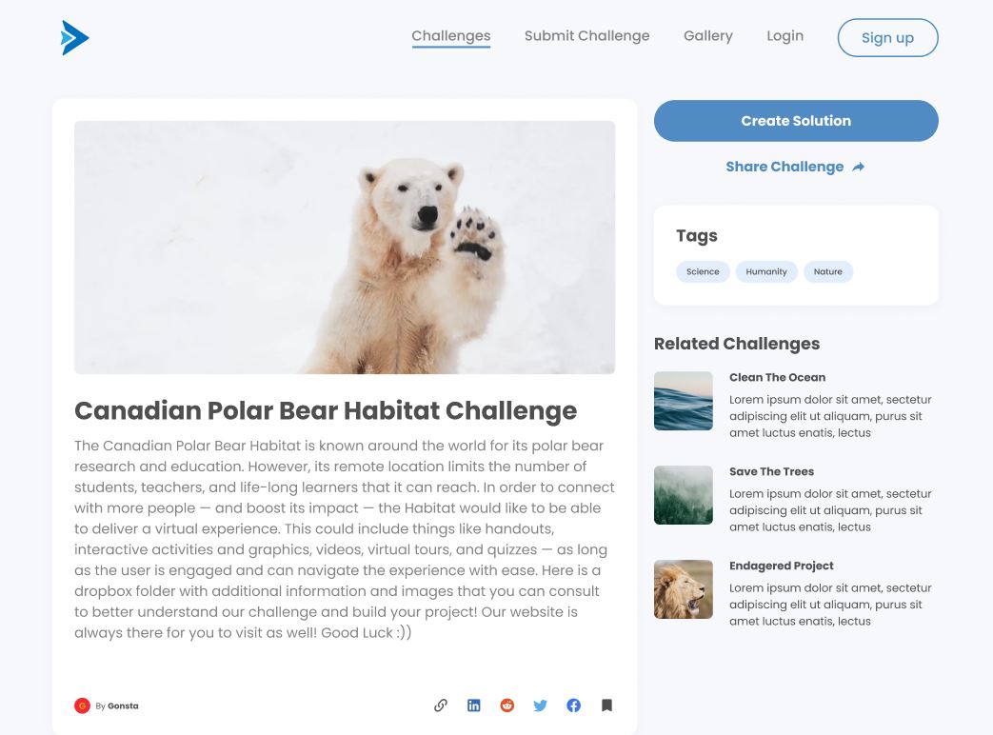
Task: Share the challenge on LinkedIn
Action: tap(474, 705)
